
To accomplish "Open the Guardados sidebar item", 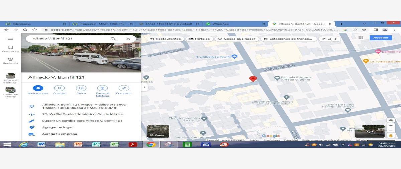I will click(10, 49).
